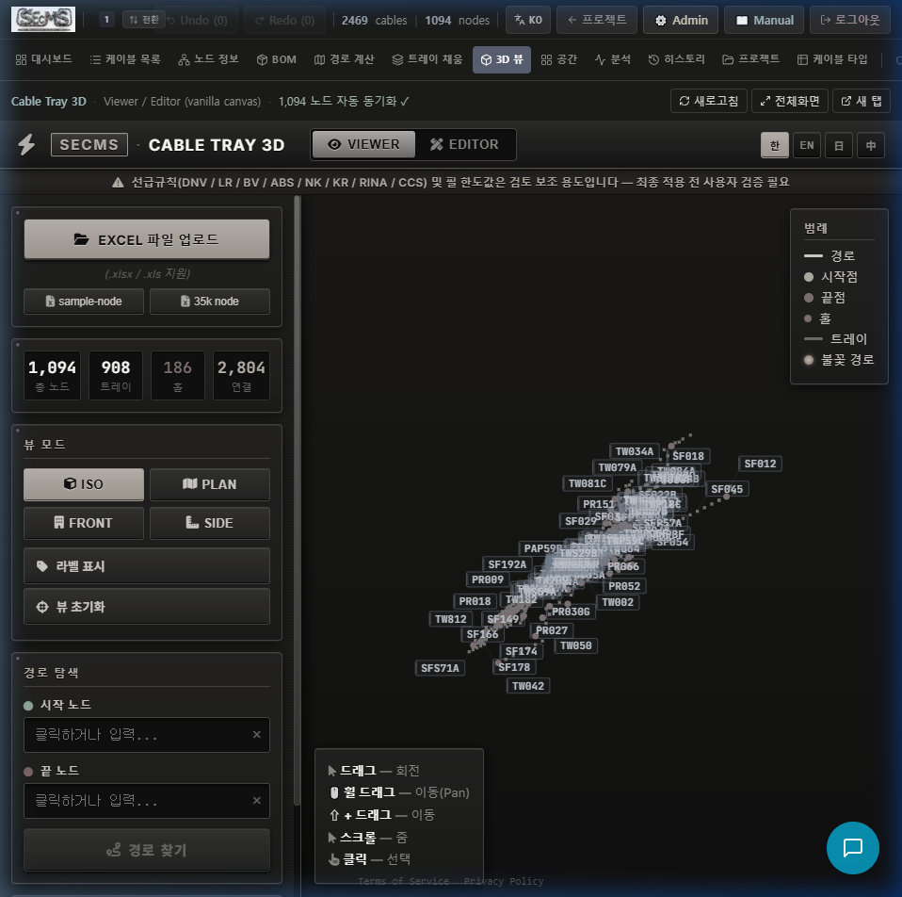Screen dimensions: 902x897
Task: Click the 1,094 총 노드 stat
Action: [53, 375]
